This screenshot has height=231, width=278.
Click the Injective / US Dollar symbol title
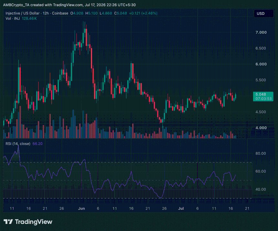(x=23, y=13)
